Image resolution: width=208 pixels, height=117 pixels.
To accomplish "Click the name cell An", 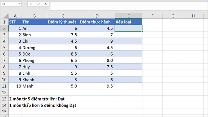I will (x=34, y=28).
